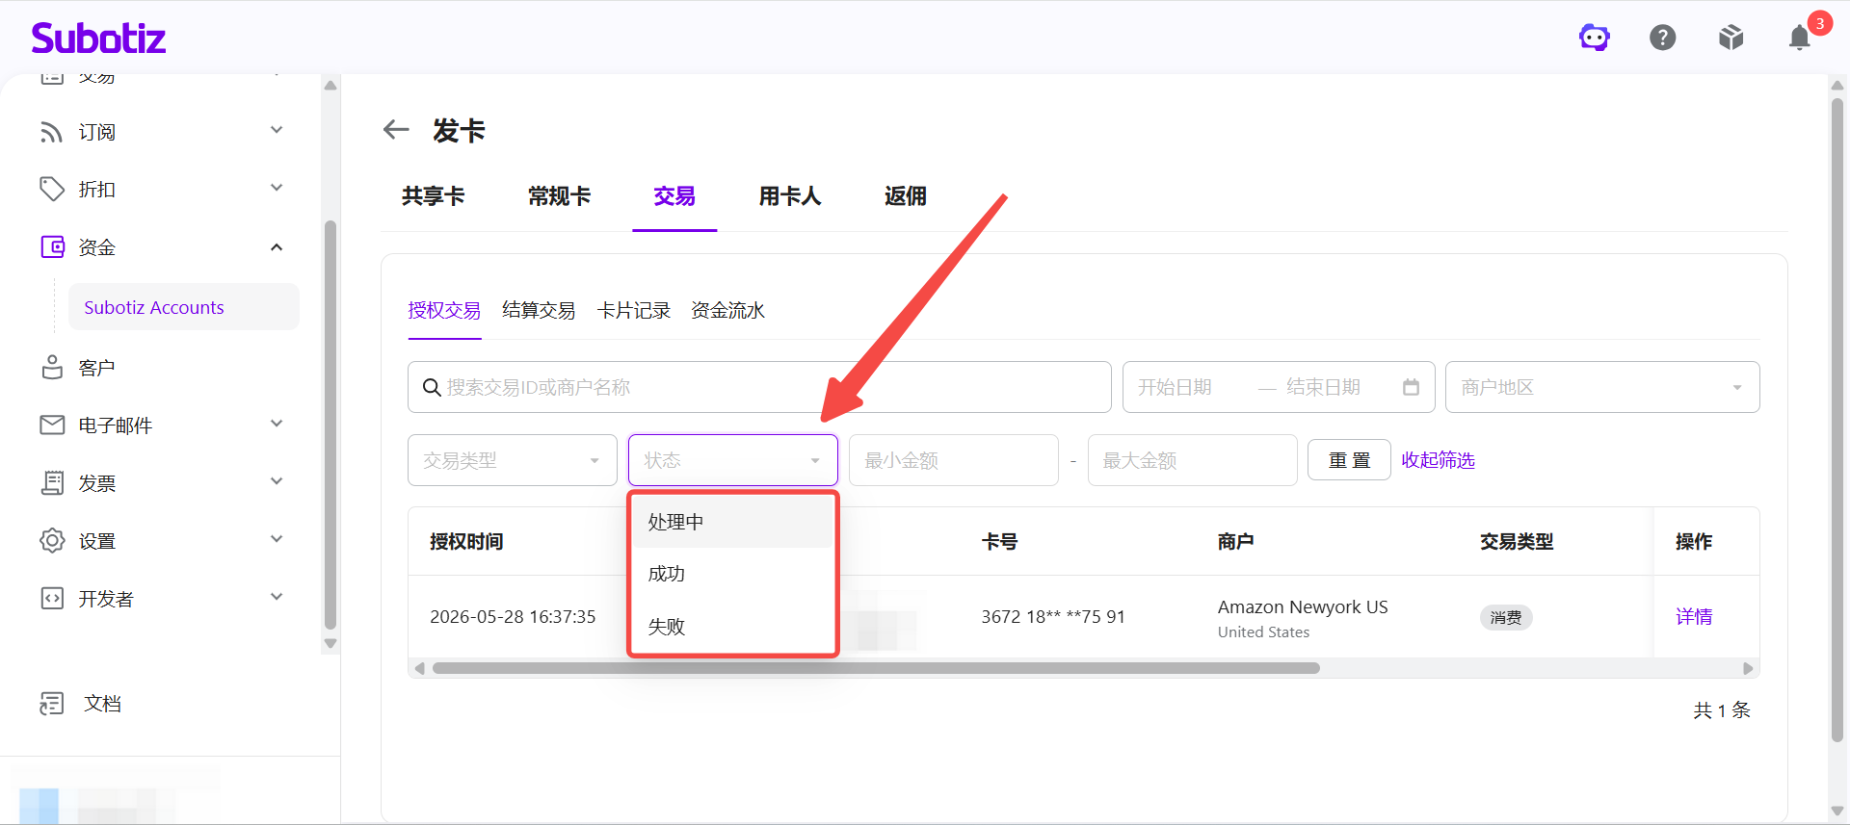
Task: Focus the 最大金额 input
Action: click(1193, 460)
